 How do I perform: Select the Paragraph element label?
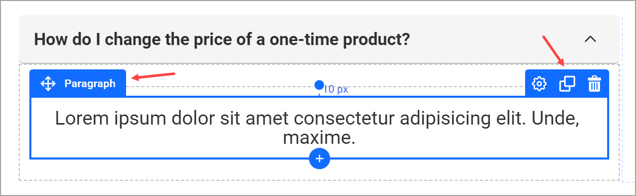tap(90, 84)
